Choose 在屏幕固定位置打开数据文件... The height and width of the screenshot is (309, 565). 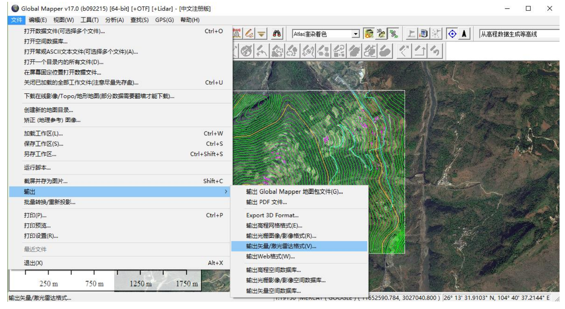click(x=120, y=72)
